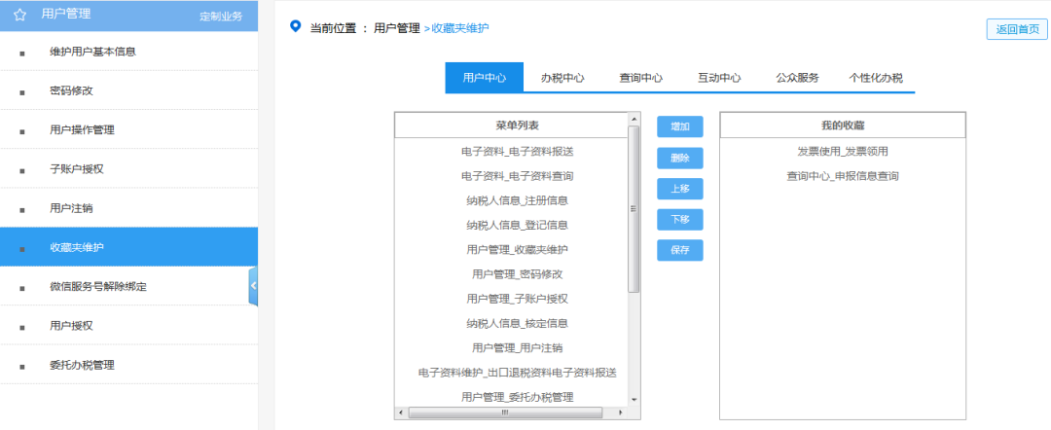1051x430 pixels.
Task: Collapse sidebar using the blue arrow handle
Action: (253, 286)
